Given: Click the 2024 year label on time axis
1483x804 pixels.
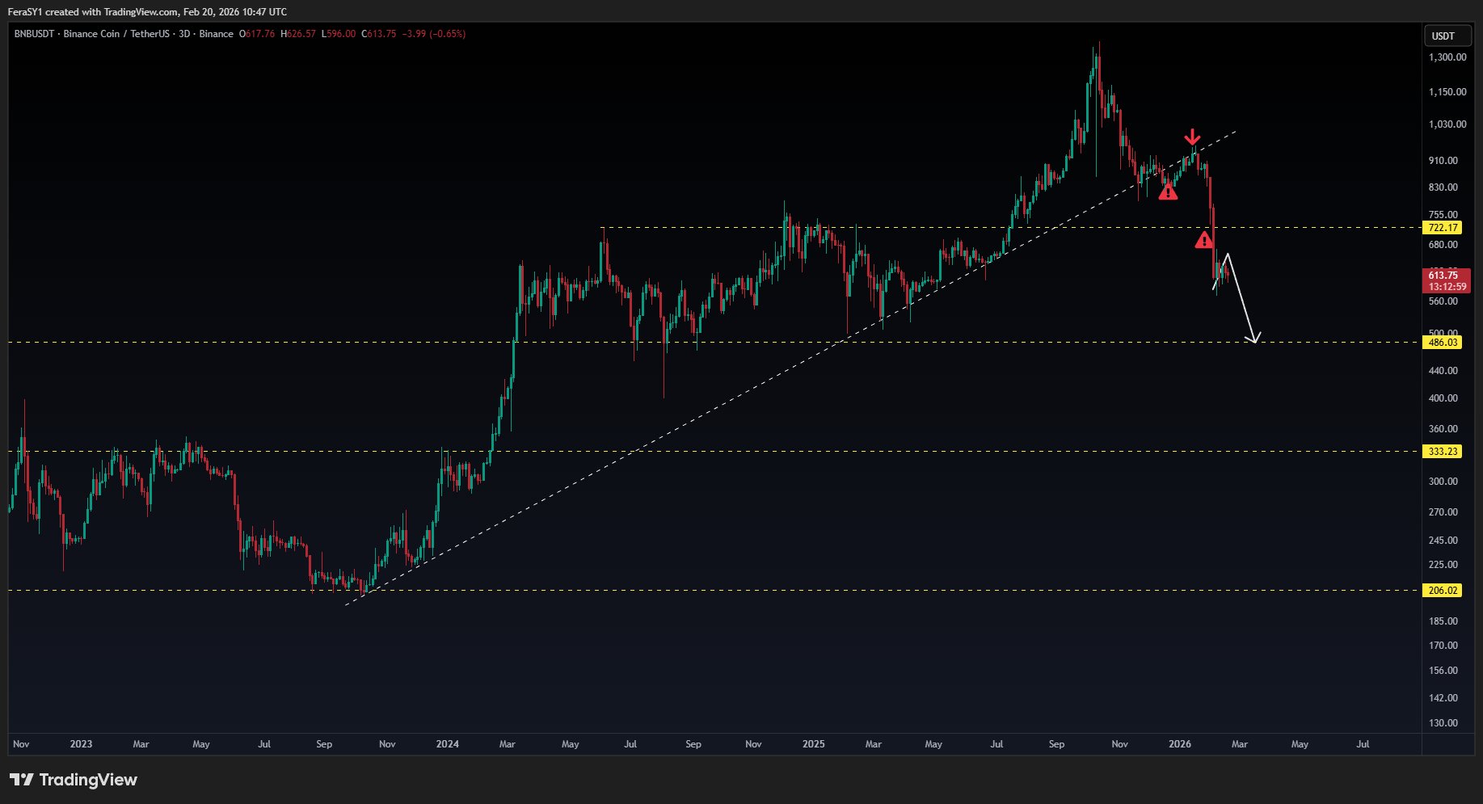Looking at the screenshot, I should click(447, 744).
